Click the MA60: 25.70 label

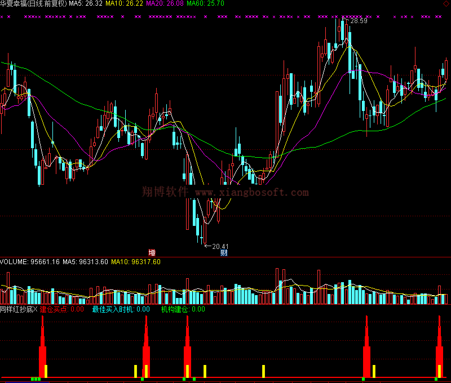[205, 3]
